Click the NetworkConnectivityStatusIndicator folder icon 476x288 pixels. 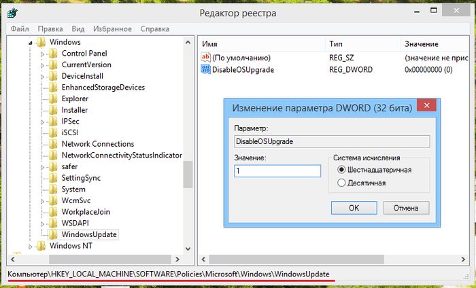click(x=53, y=156)
